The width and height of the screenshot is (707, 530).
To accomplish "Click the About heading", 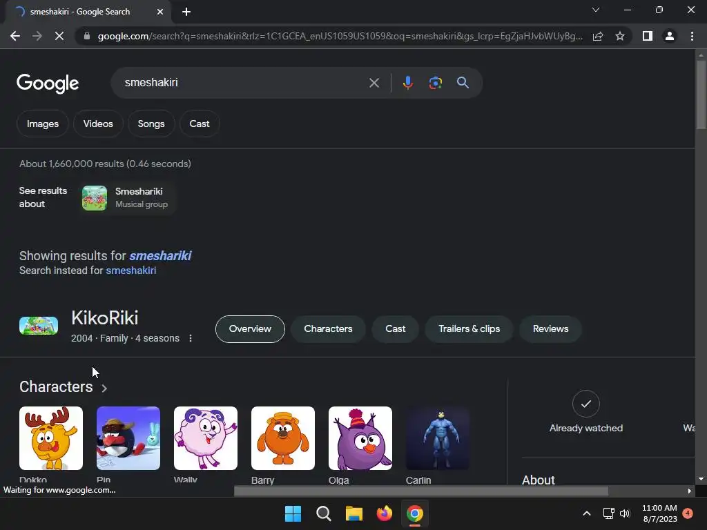I will point(539,480).
